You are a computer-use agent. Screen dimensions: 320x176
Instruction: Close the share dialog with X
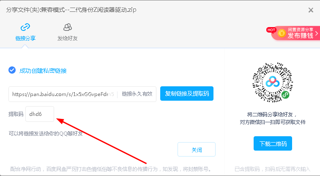click(311, 10)
